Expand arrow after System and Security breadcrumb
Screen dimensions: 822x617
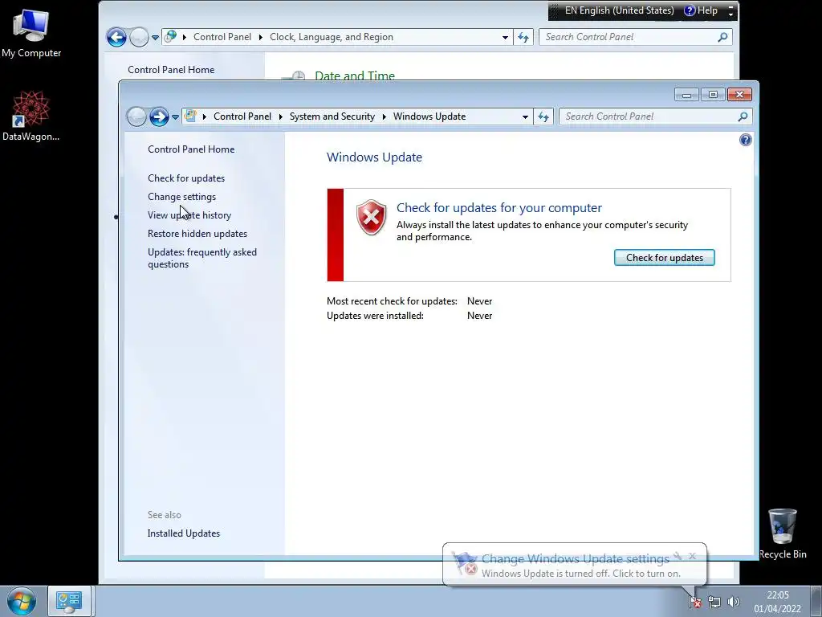(x=385, y=116)
